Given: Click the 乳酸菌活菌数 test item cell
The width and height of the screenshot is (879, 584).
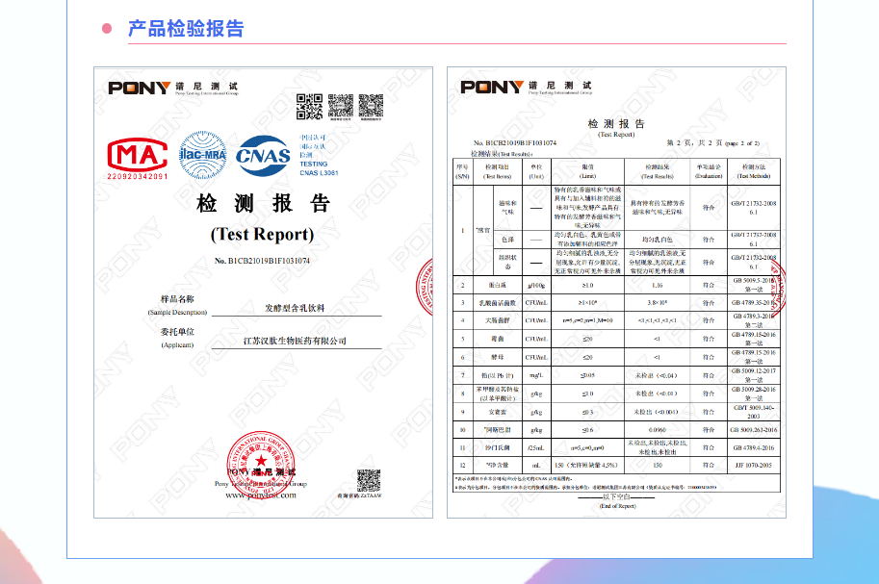Looking at the screenshot, I should 497,303.
